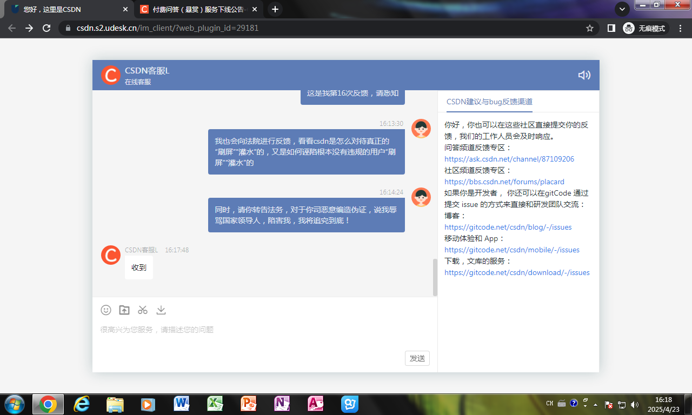Screen dimensions: 692x415
Task: Open blue mascot app in taskbar
Action: click(x=350, y=404)
